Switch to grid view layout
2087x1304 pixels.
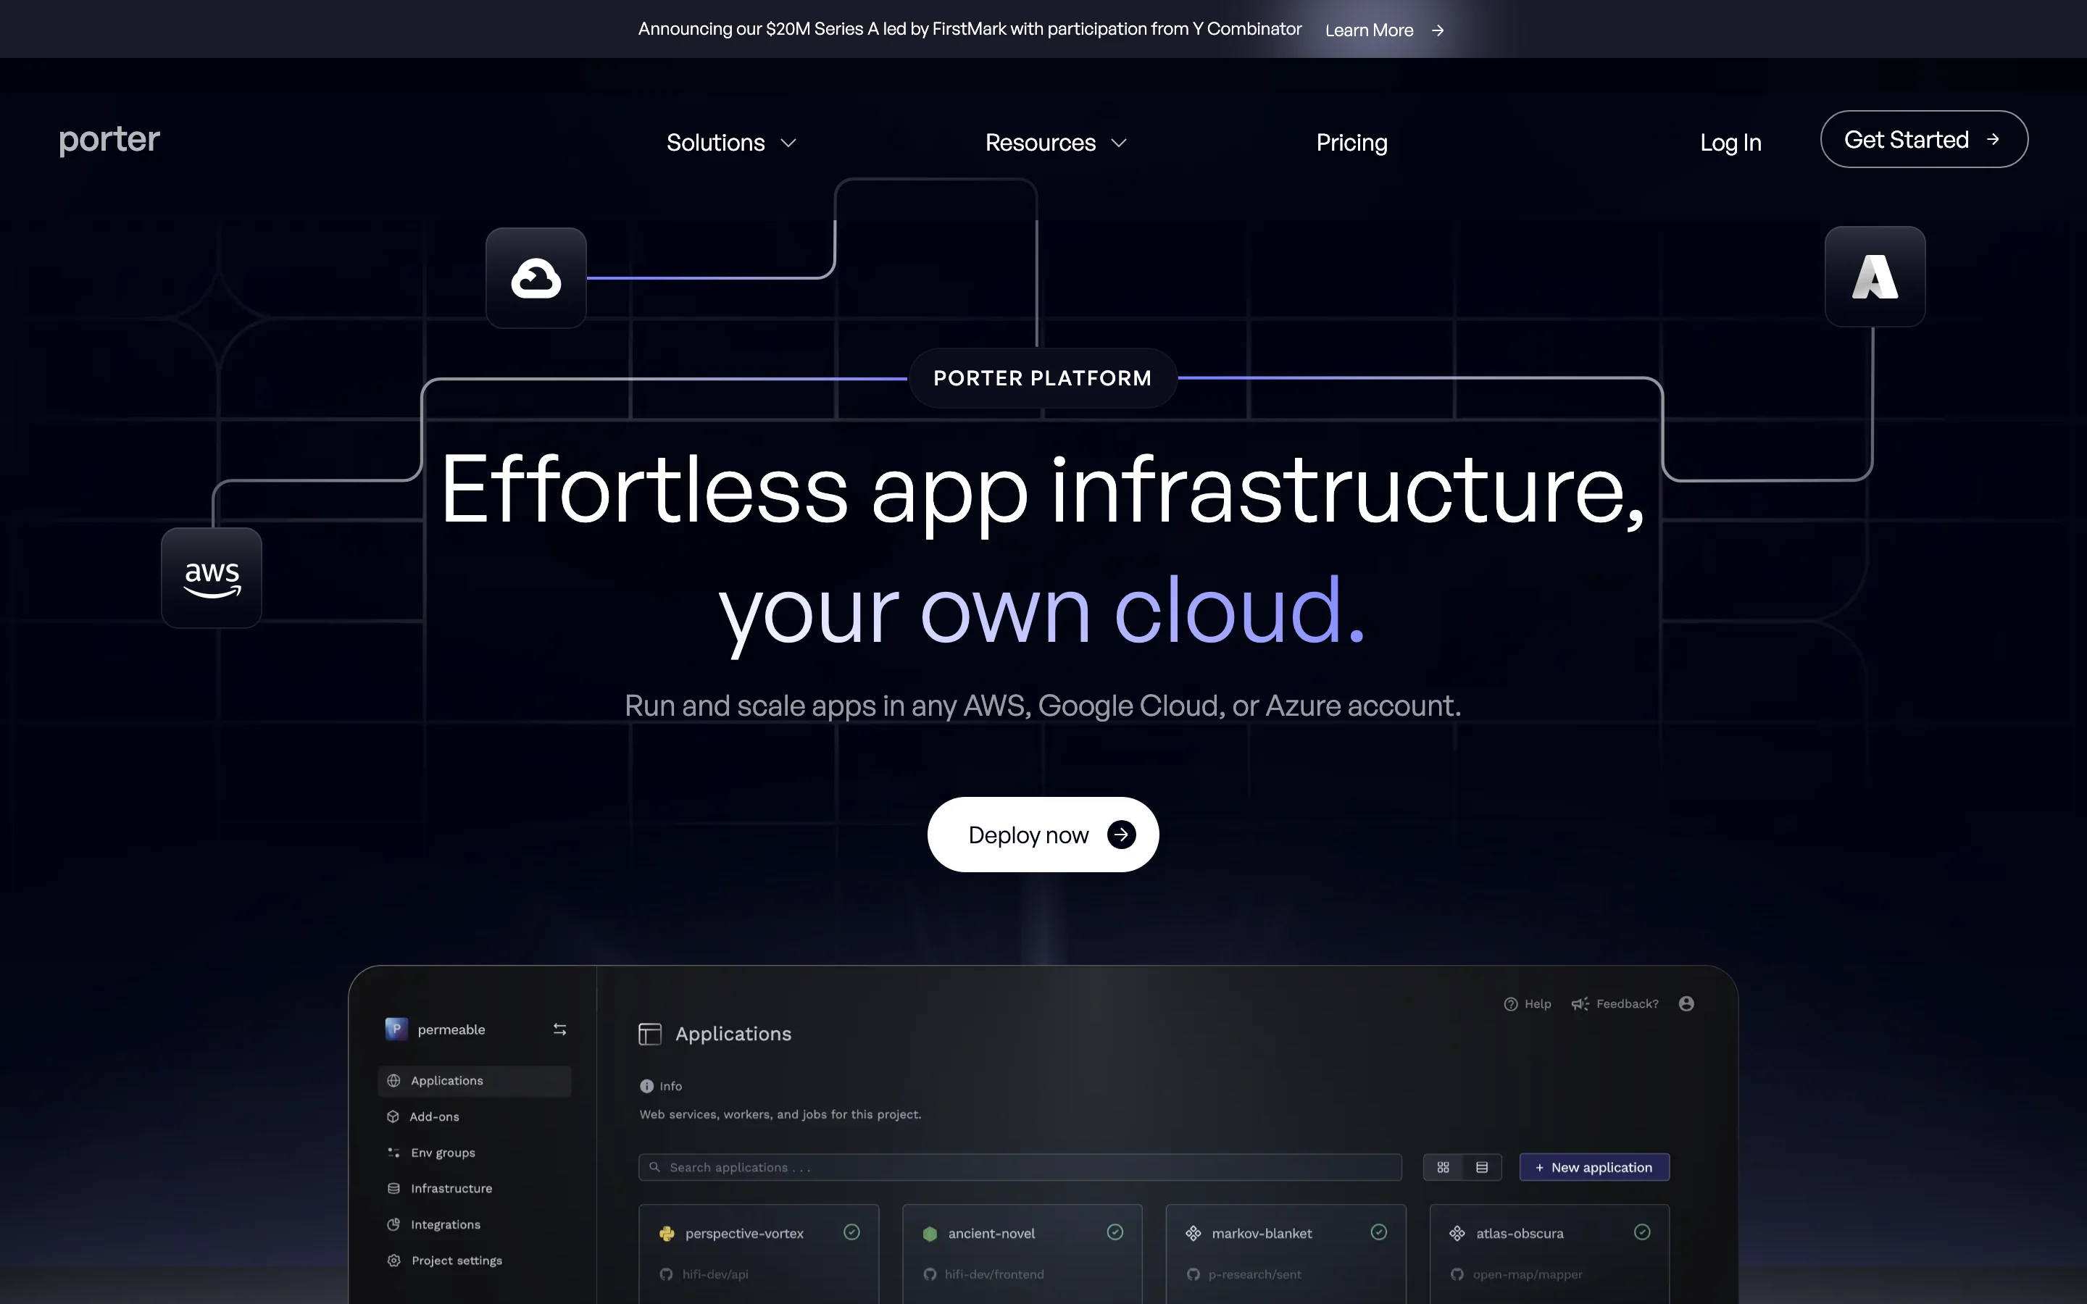(1443, 1167)
